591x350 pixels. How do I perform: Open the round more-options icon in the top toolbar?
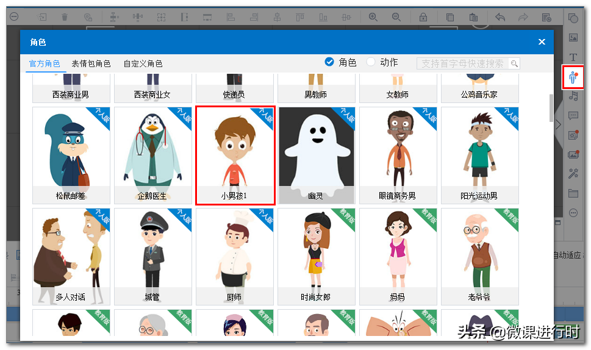click(x=14, y=16)
